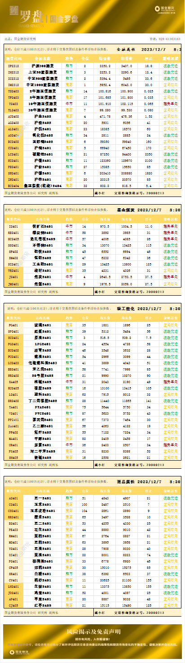Image resolution: width=185 pixels, height=663 pixels.
Task: Select contract code RB2401
Action: pos(13,233)
